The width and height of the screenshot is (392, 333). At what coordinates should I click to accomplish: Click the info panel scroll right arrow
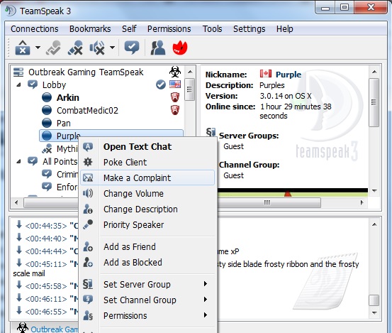point(362,202)
